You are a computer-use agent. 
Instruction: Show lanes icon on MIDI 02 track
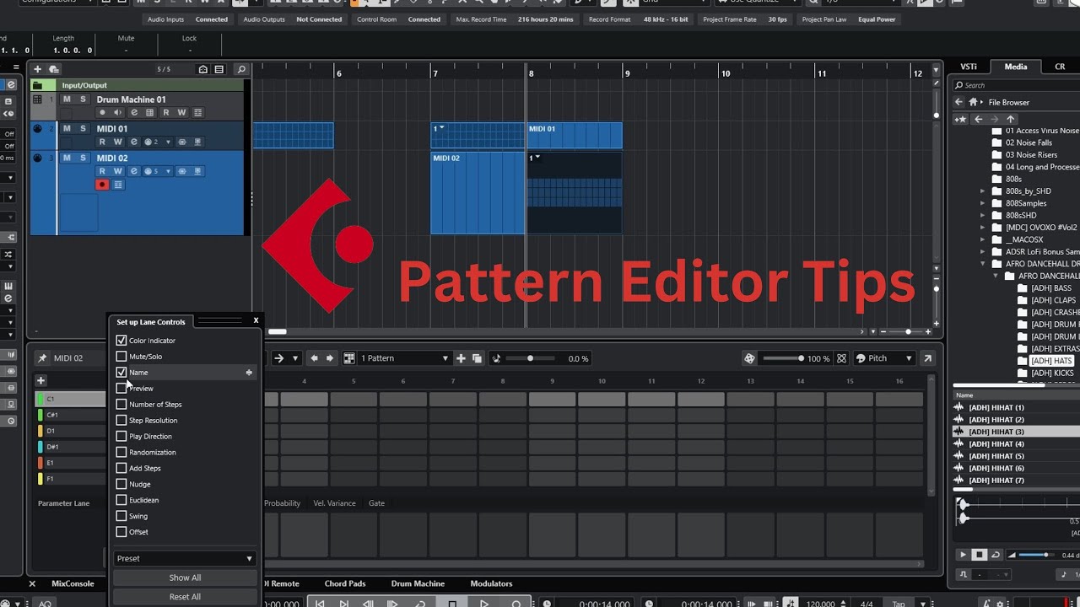click(x=118, y=185)
